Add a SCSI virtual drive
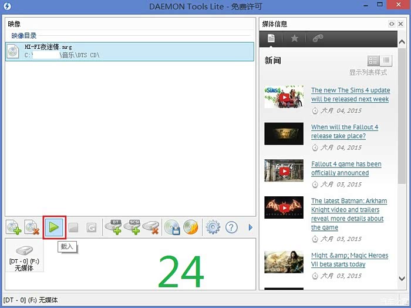 [x=132, y=227]
